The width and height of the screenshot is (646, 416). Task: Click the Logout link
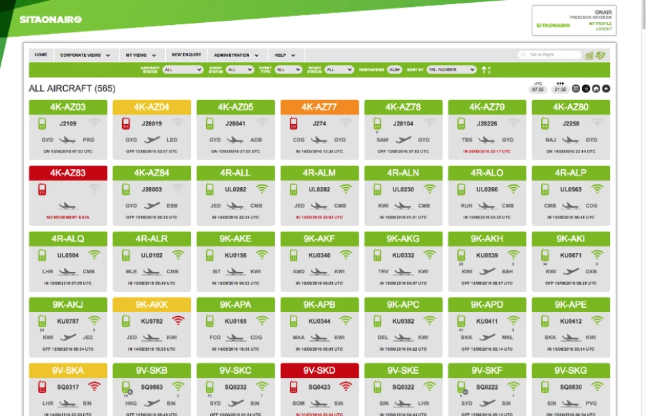(x=603, y=29)
